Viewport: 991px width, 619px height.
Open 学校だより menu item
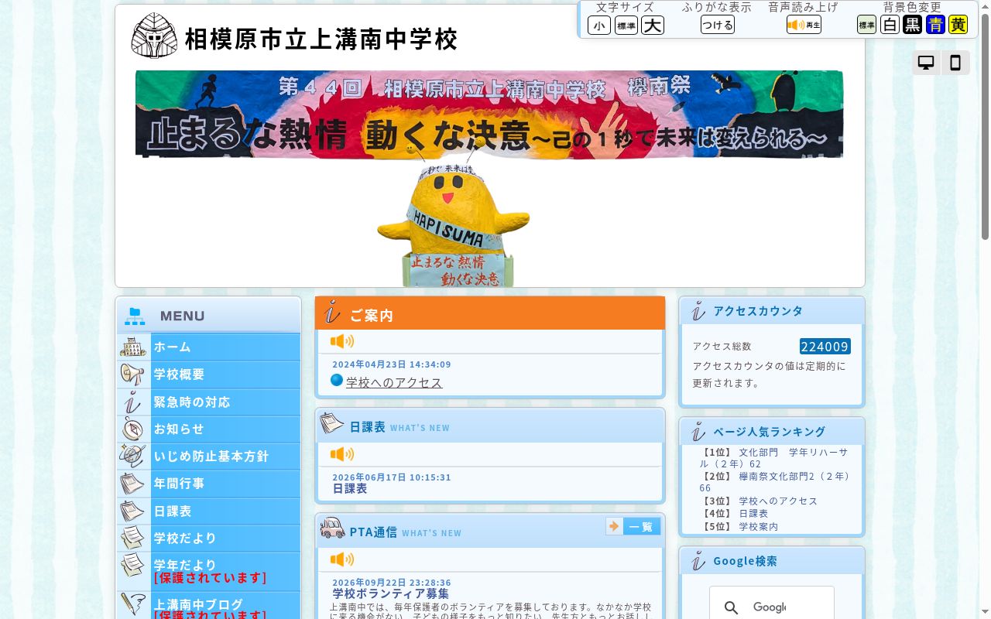209,539
